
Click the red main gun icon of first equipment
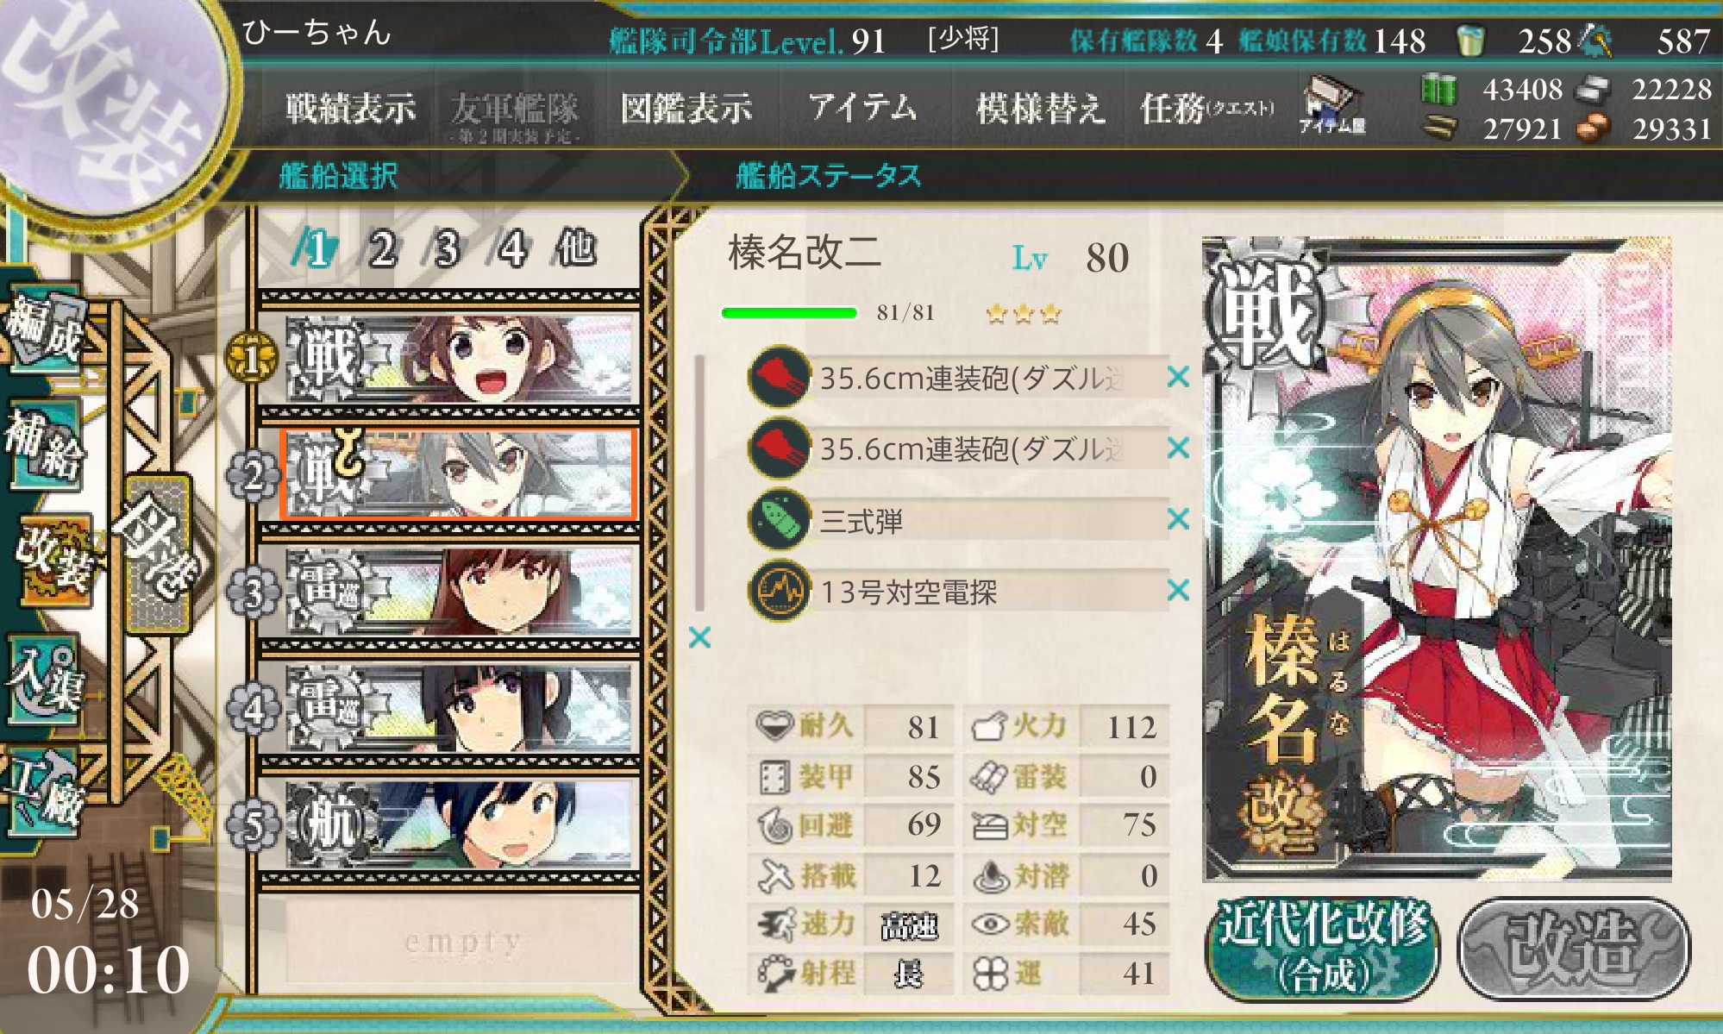coord(779,377)
